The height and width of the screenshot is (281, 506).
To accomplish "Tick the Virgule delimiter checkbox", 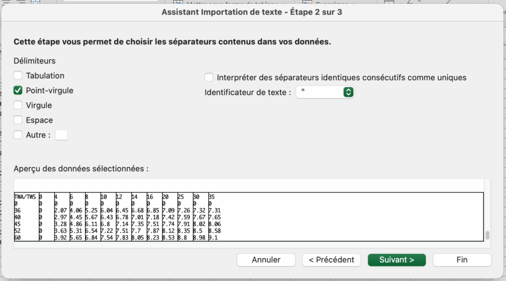I will 18,105.
